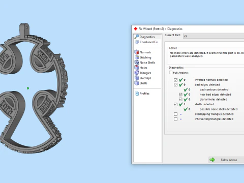Image resolution: width=244 pixels, height=183 pixels.
Task: Click the green checkmark beside shells detected
Action: click(181, 104)
